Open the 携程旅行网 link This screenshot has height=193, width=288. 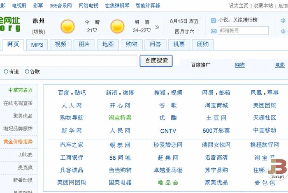[x=265, y=145]
